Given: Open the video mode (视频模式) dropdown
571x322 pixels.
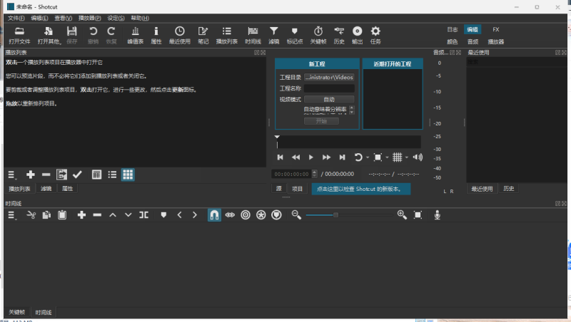Looking at the screenshot, I should (x=328, y=99).
